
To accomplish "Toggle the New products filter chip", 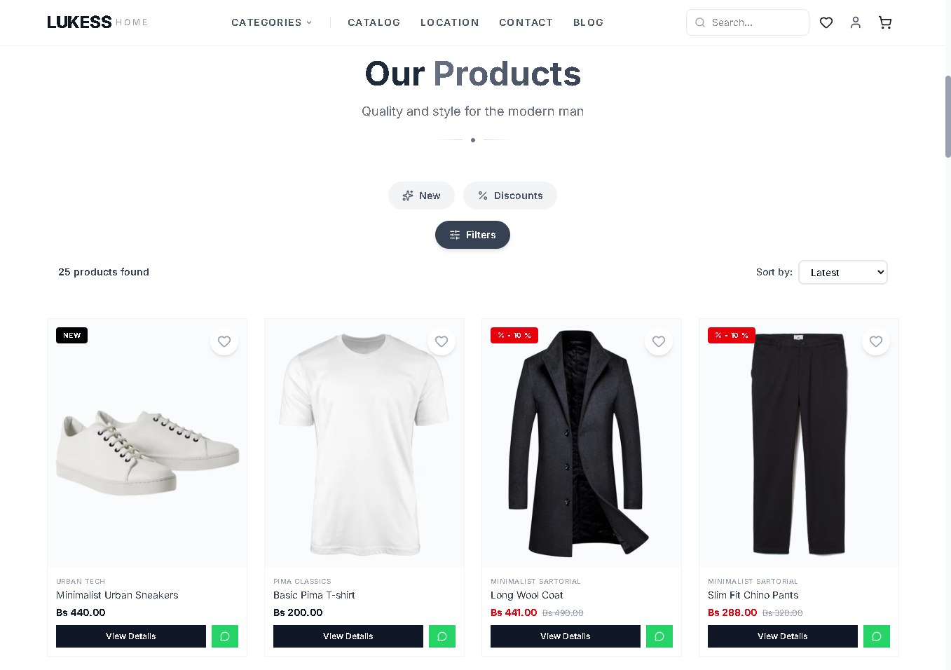I will tap(421, 196).
